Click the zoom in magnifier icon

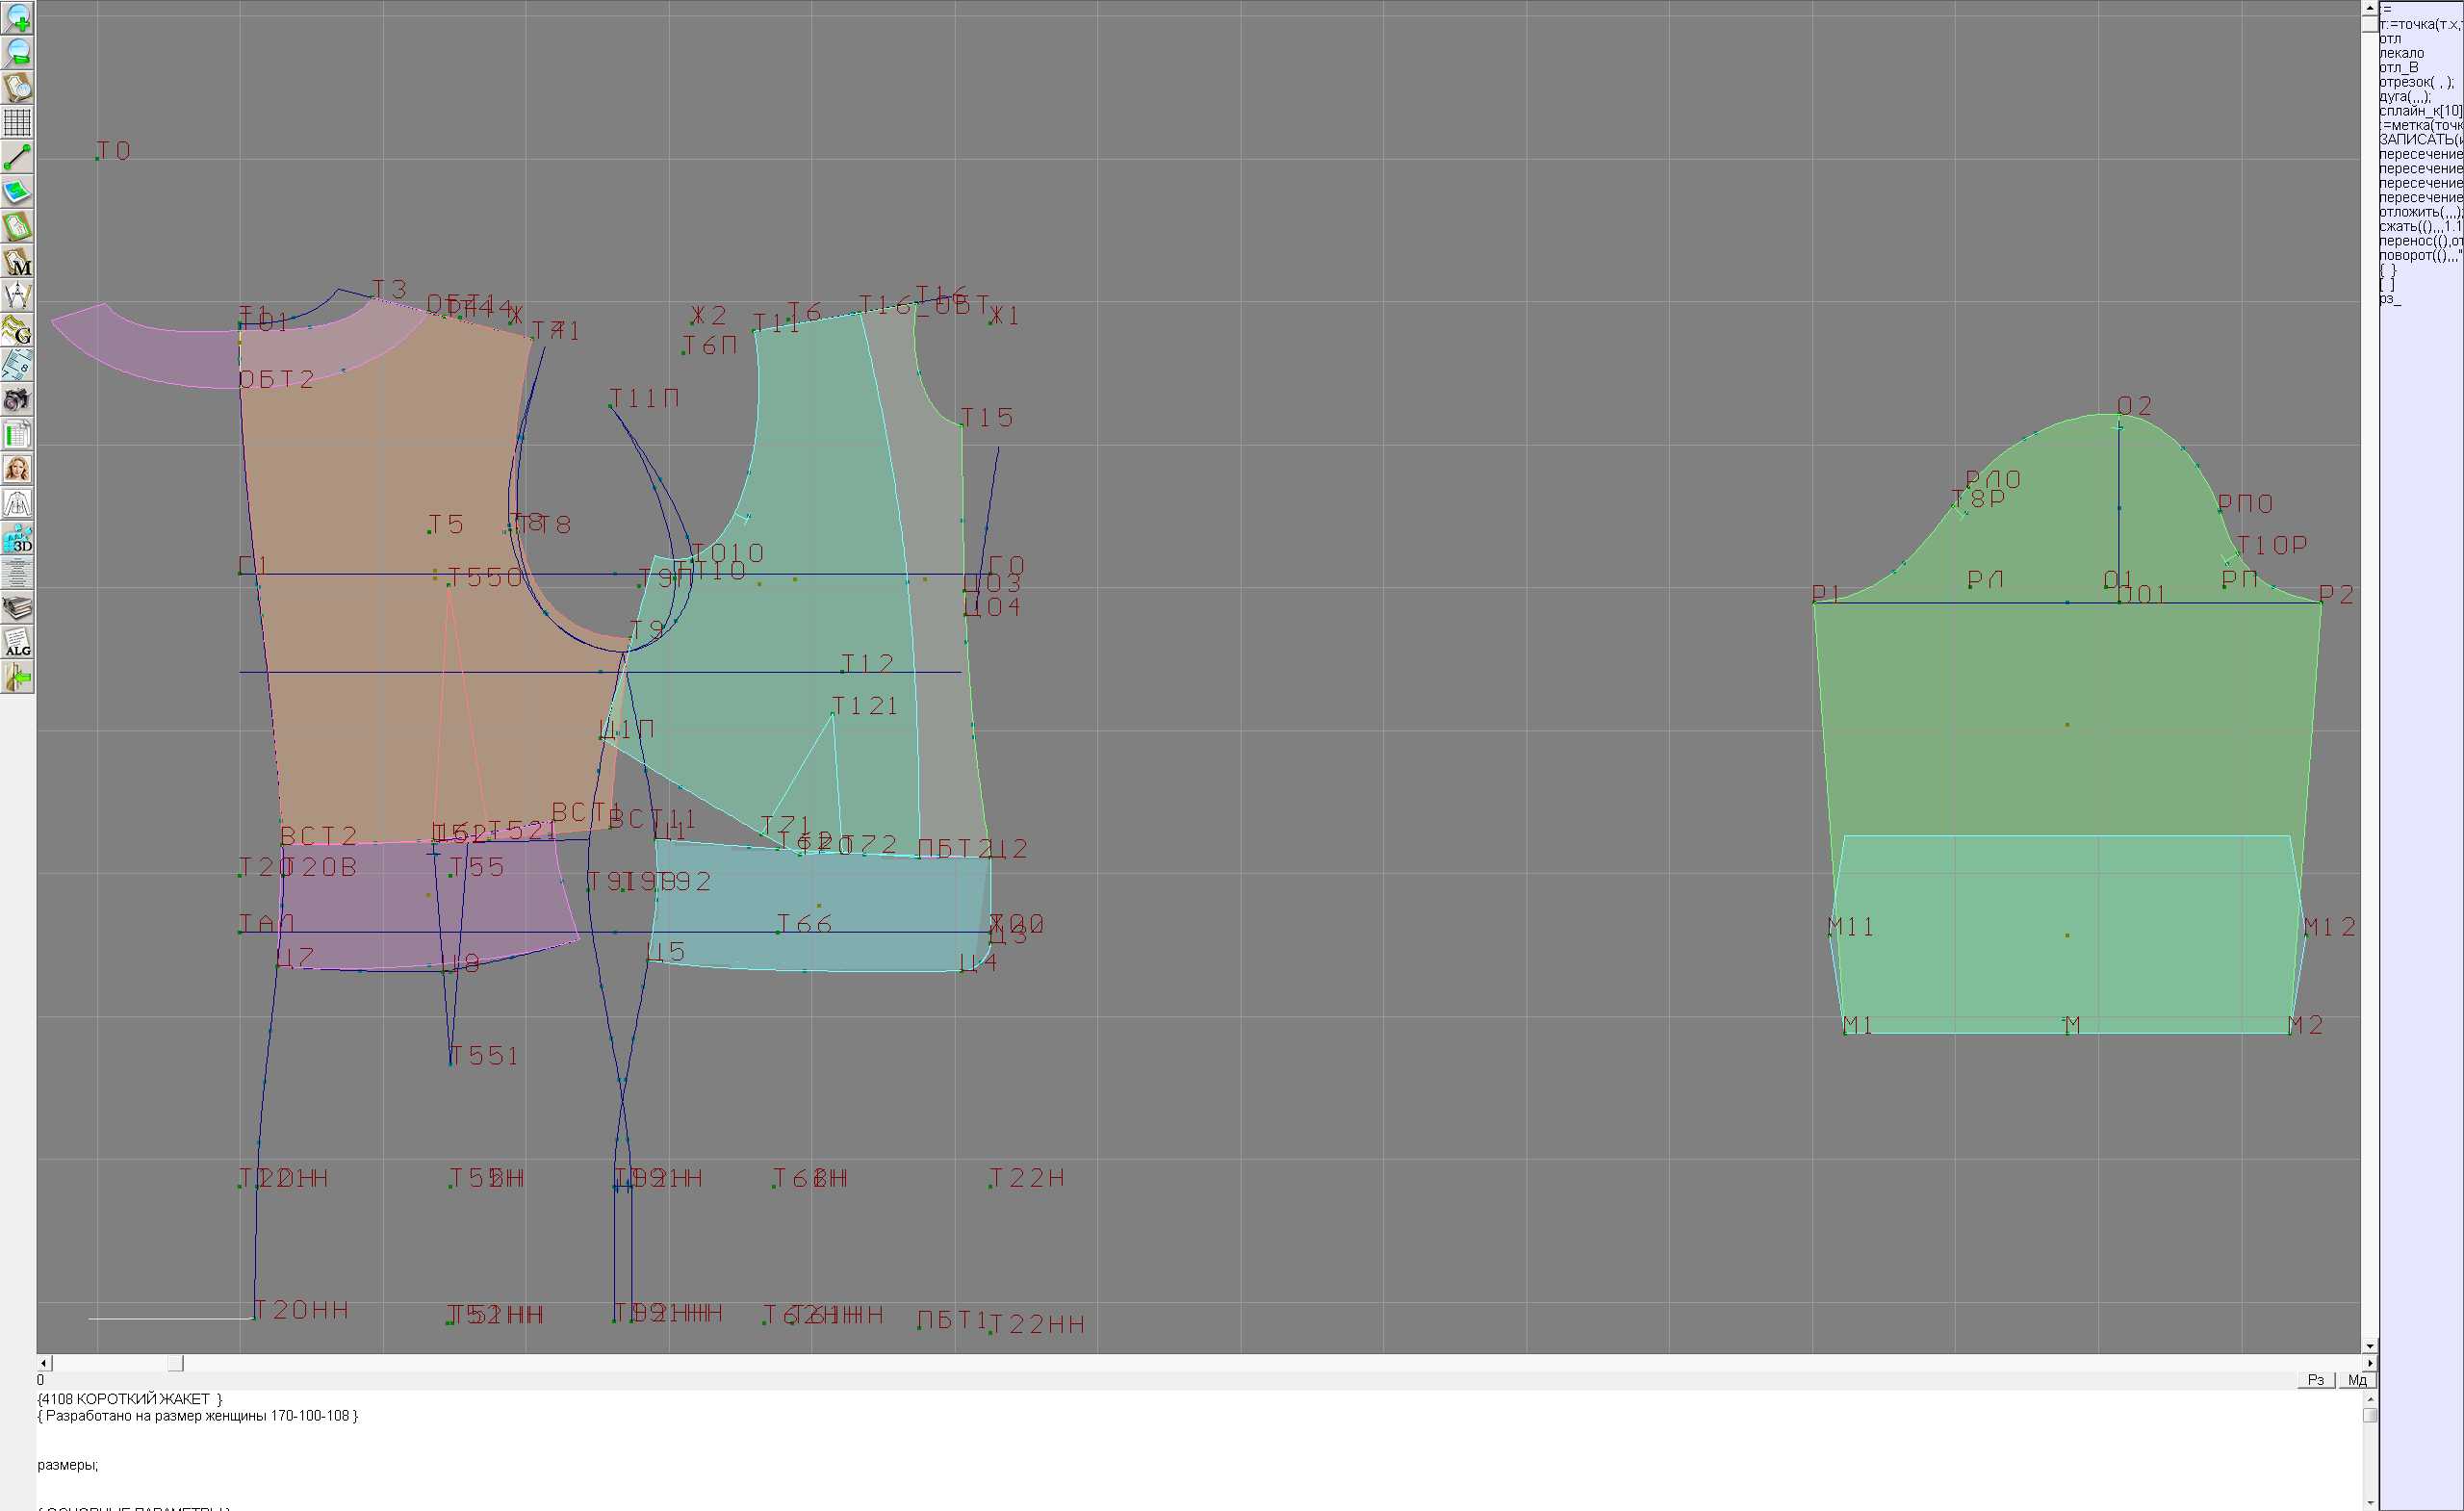[x=17, y=18]
